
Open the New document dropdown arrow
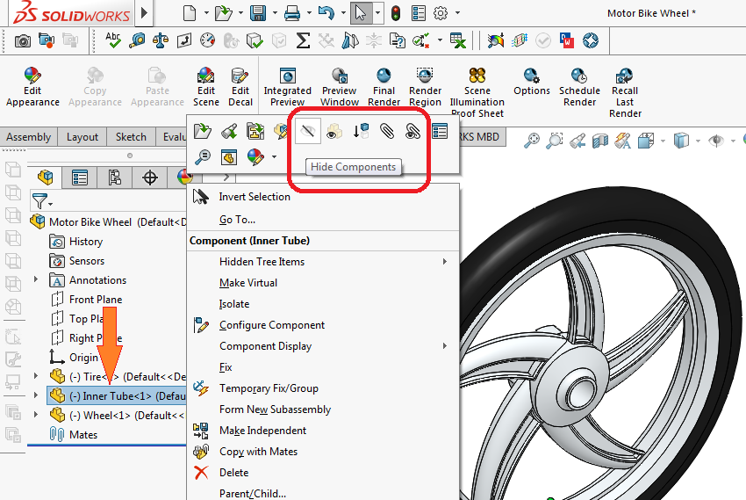206,13
